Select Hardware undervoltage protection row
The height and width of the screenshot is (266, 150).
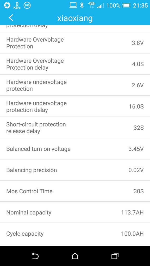pos(75,85)
